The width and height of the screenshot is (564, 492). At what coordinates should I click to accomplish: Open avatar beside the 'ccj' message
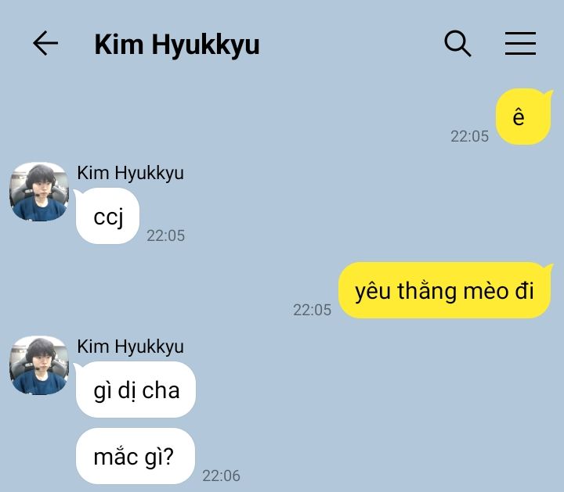(x=39, y=192)
